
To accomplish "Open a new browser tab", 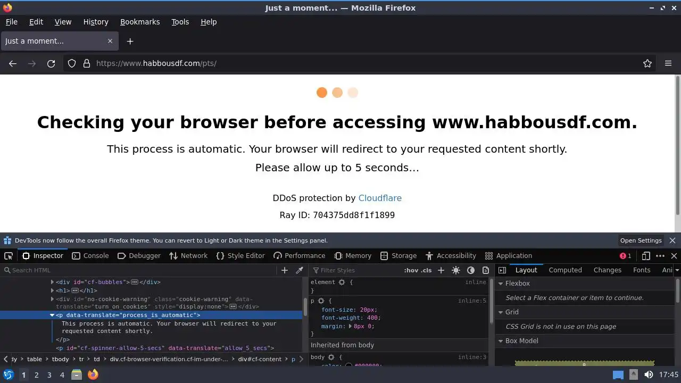I will pyautogui.click(x=130, y=41).
